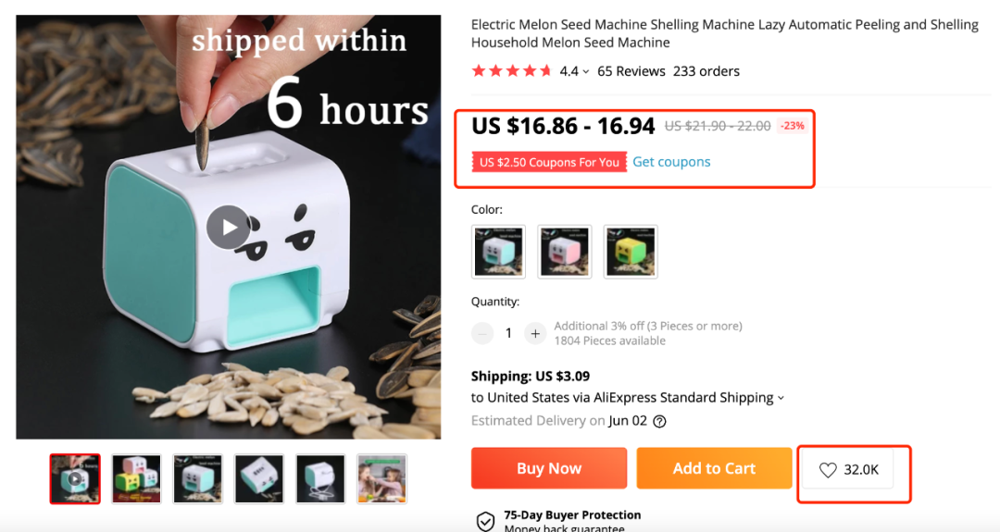
Task: Click the Add to Cart button
Action: tap(714, 468)
